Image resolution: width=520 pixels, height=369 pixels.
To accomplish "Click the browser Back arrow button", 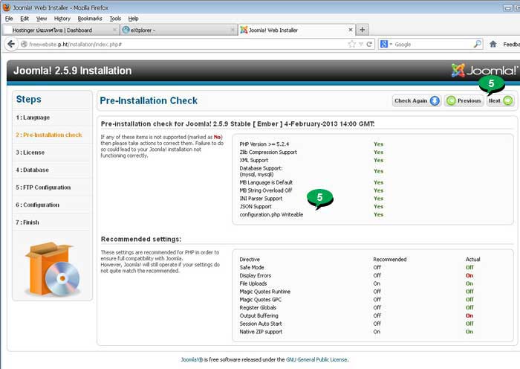I will coord(11,44).
